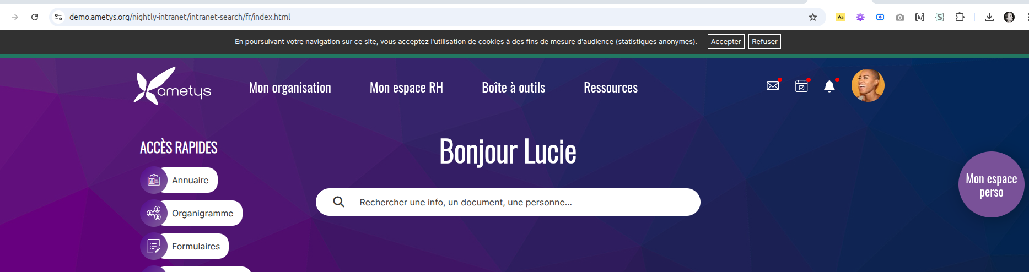Viewport: 1029px width, 272px height.
Task: Click the notifications bell icon
Action: 829,86
